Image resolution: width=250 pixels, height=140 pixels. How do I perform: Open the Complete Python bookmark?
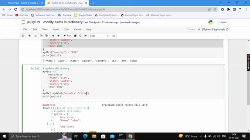point(106,15)
